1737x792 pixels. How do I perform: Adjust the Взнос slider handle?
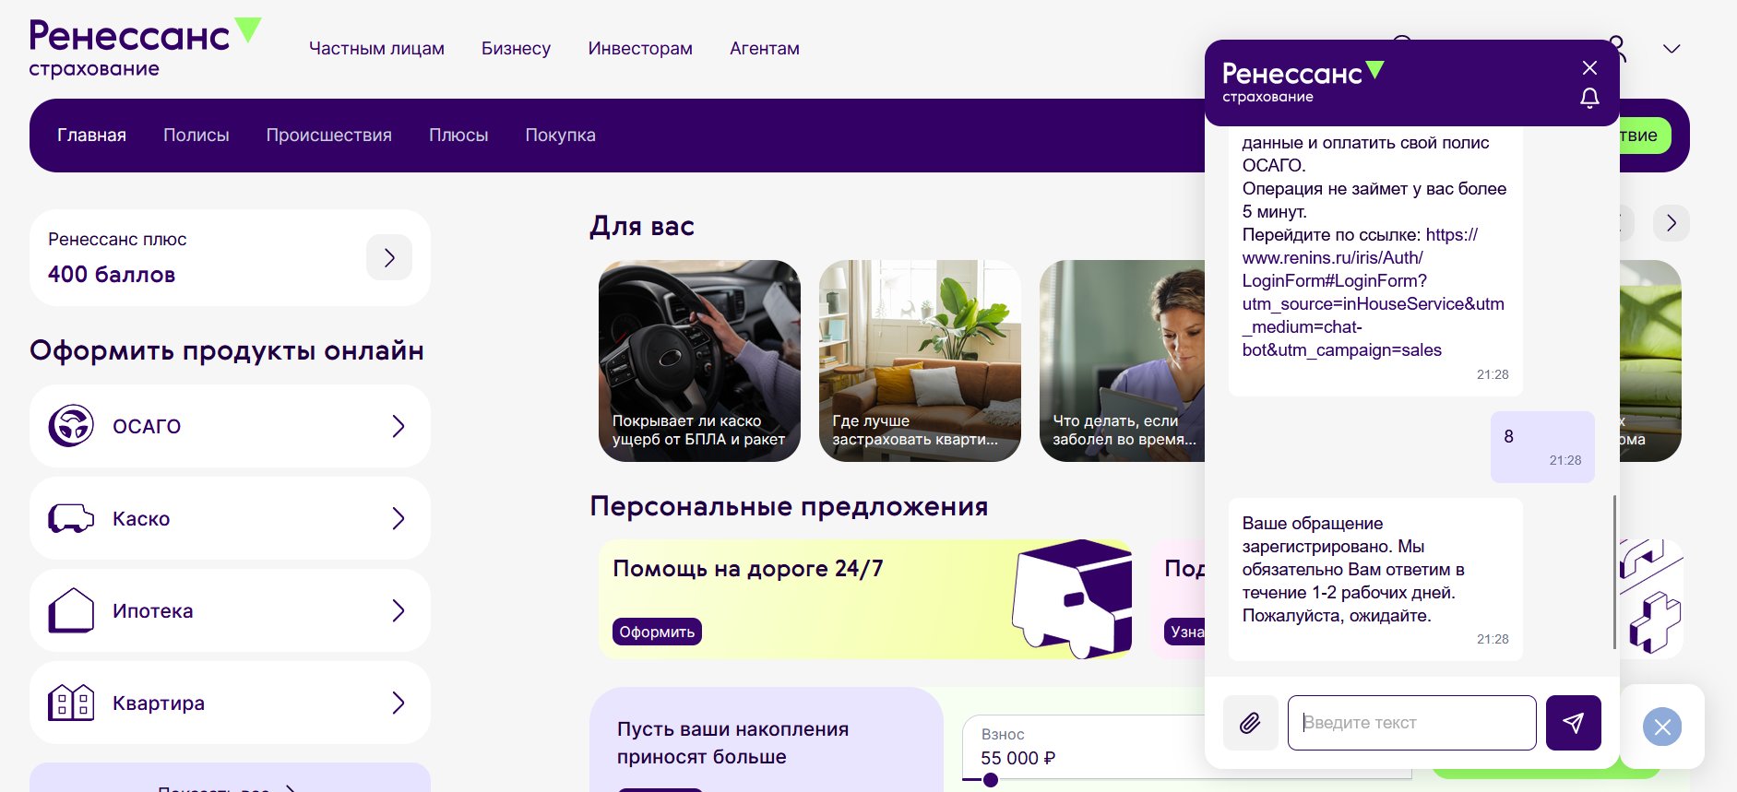(991, 780)
